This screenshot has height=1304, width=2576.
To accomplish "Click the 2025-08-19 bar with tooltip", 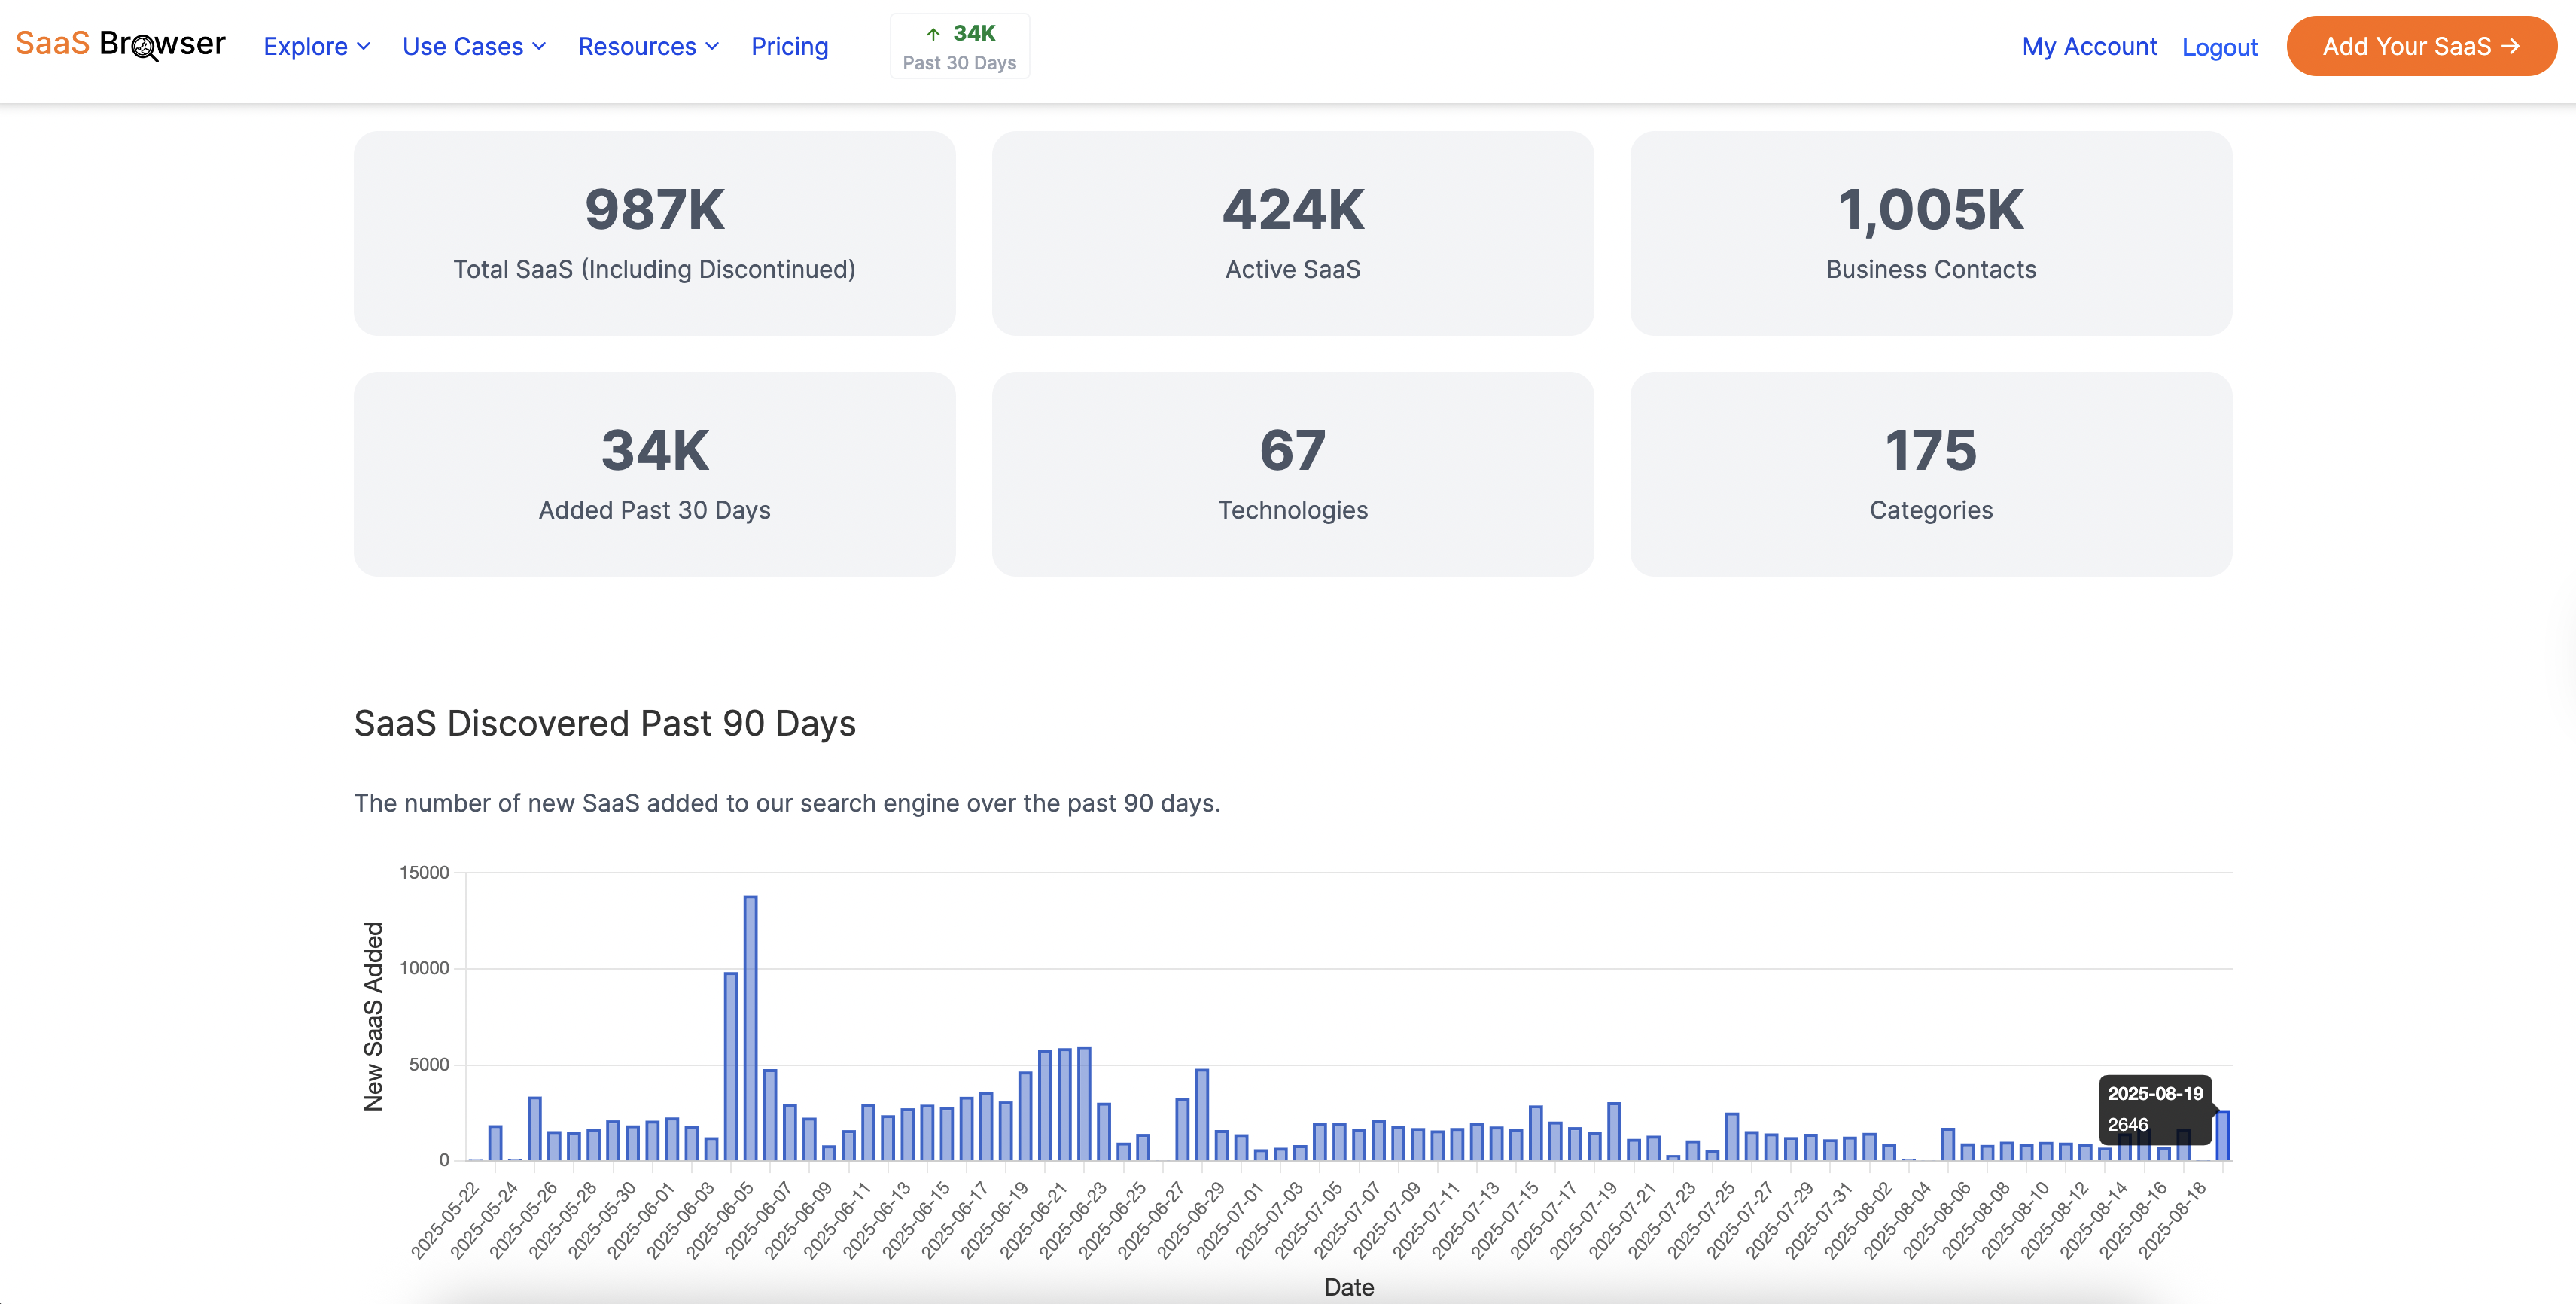I will point(2222,1137).
